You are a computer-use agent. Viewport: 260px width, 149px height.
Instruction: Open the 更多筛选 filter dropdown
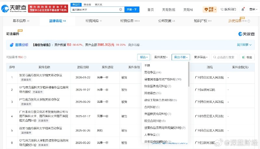(201, 57)
